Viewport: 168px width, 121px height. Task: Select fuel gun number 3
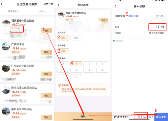(x=76, y=64)
